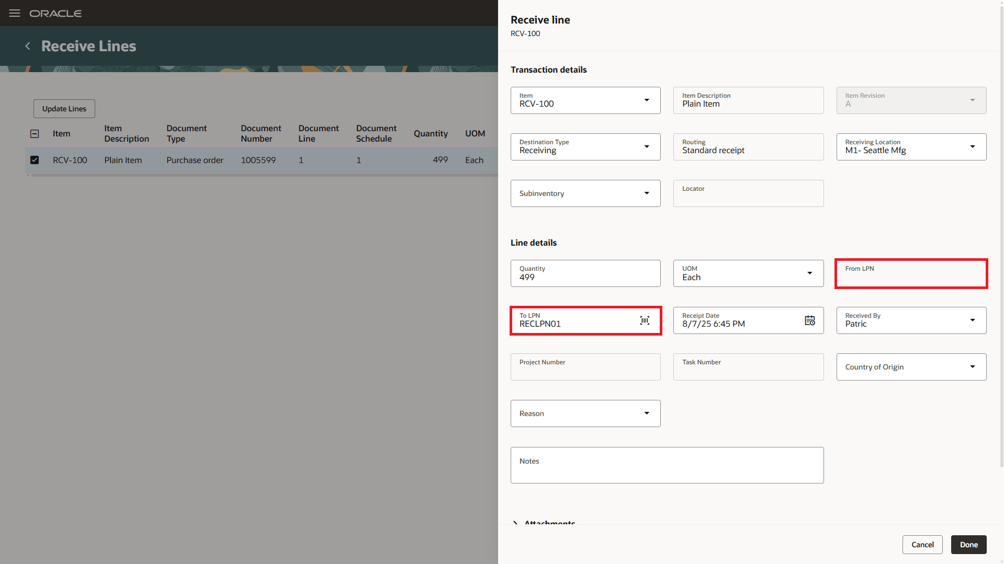Click the Cancel button

922,545
